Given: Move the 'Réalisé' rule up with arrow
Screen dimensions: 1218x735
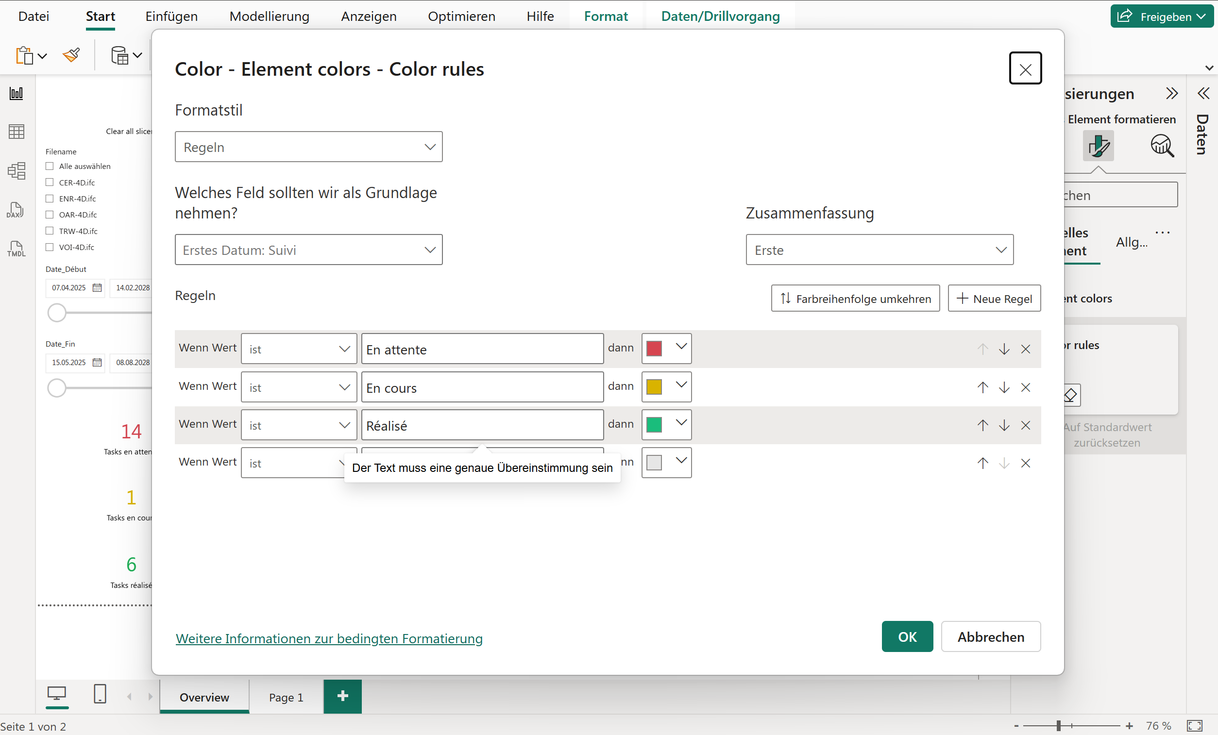Looking at the screenshot, I should pos(982,425).
